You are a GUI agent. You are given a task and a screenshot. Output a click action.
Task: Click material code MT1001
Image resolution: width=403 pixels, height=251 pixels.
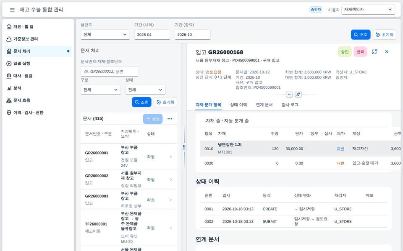click(x=225, y=152)
